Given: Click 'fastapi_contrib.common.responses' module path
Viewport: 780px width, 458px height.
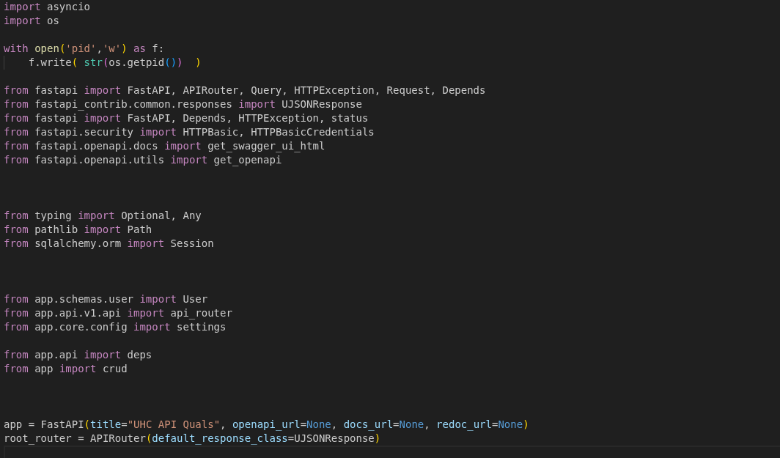Looking at the screenshot, I should (x=133, y=105).
